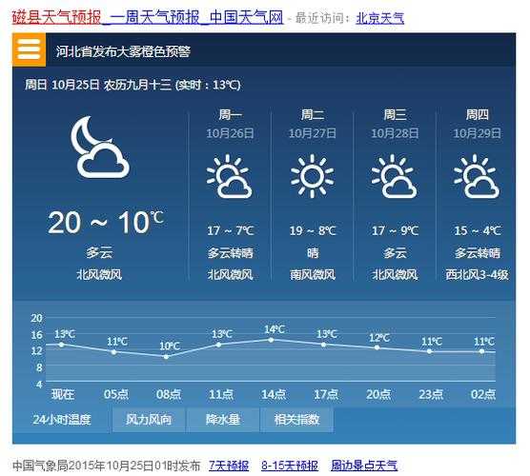Open the 相关指数 tab
The height and width of the screenshot is (476, 530).
click(296, 420)
